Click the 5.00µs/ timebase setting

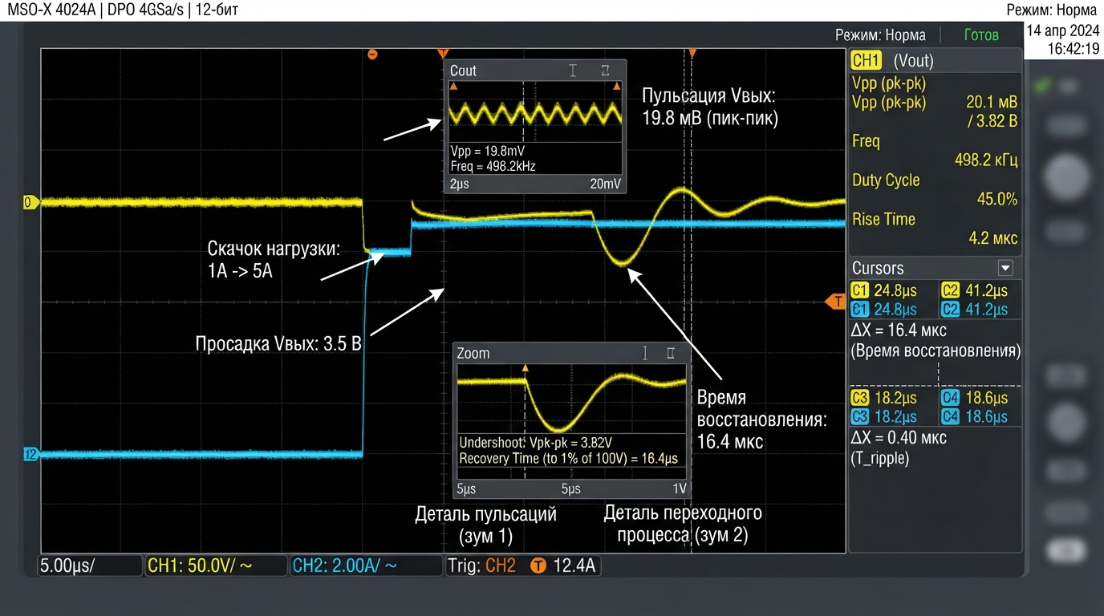point(91,565)
